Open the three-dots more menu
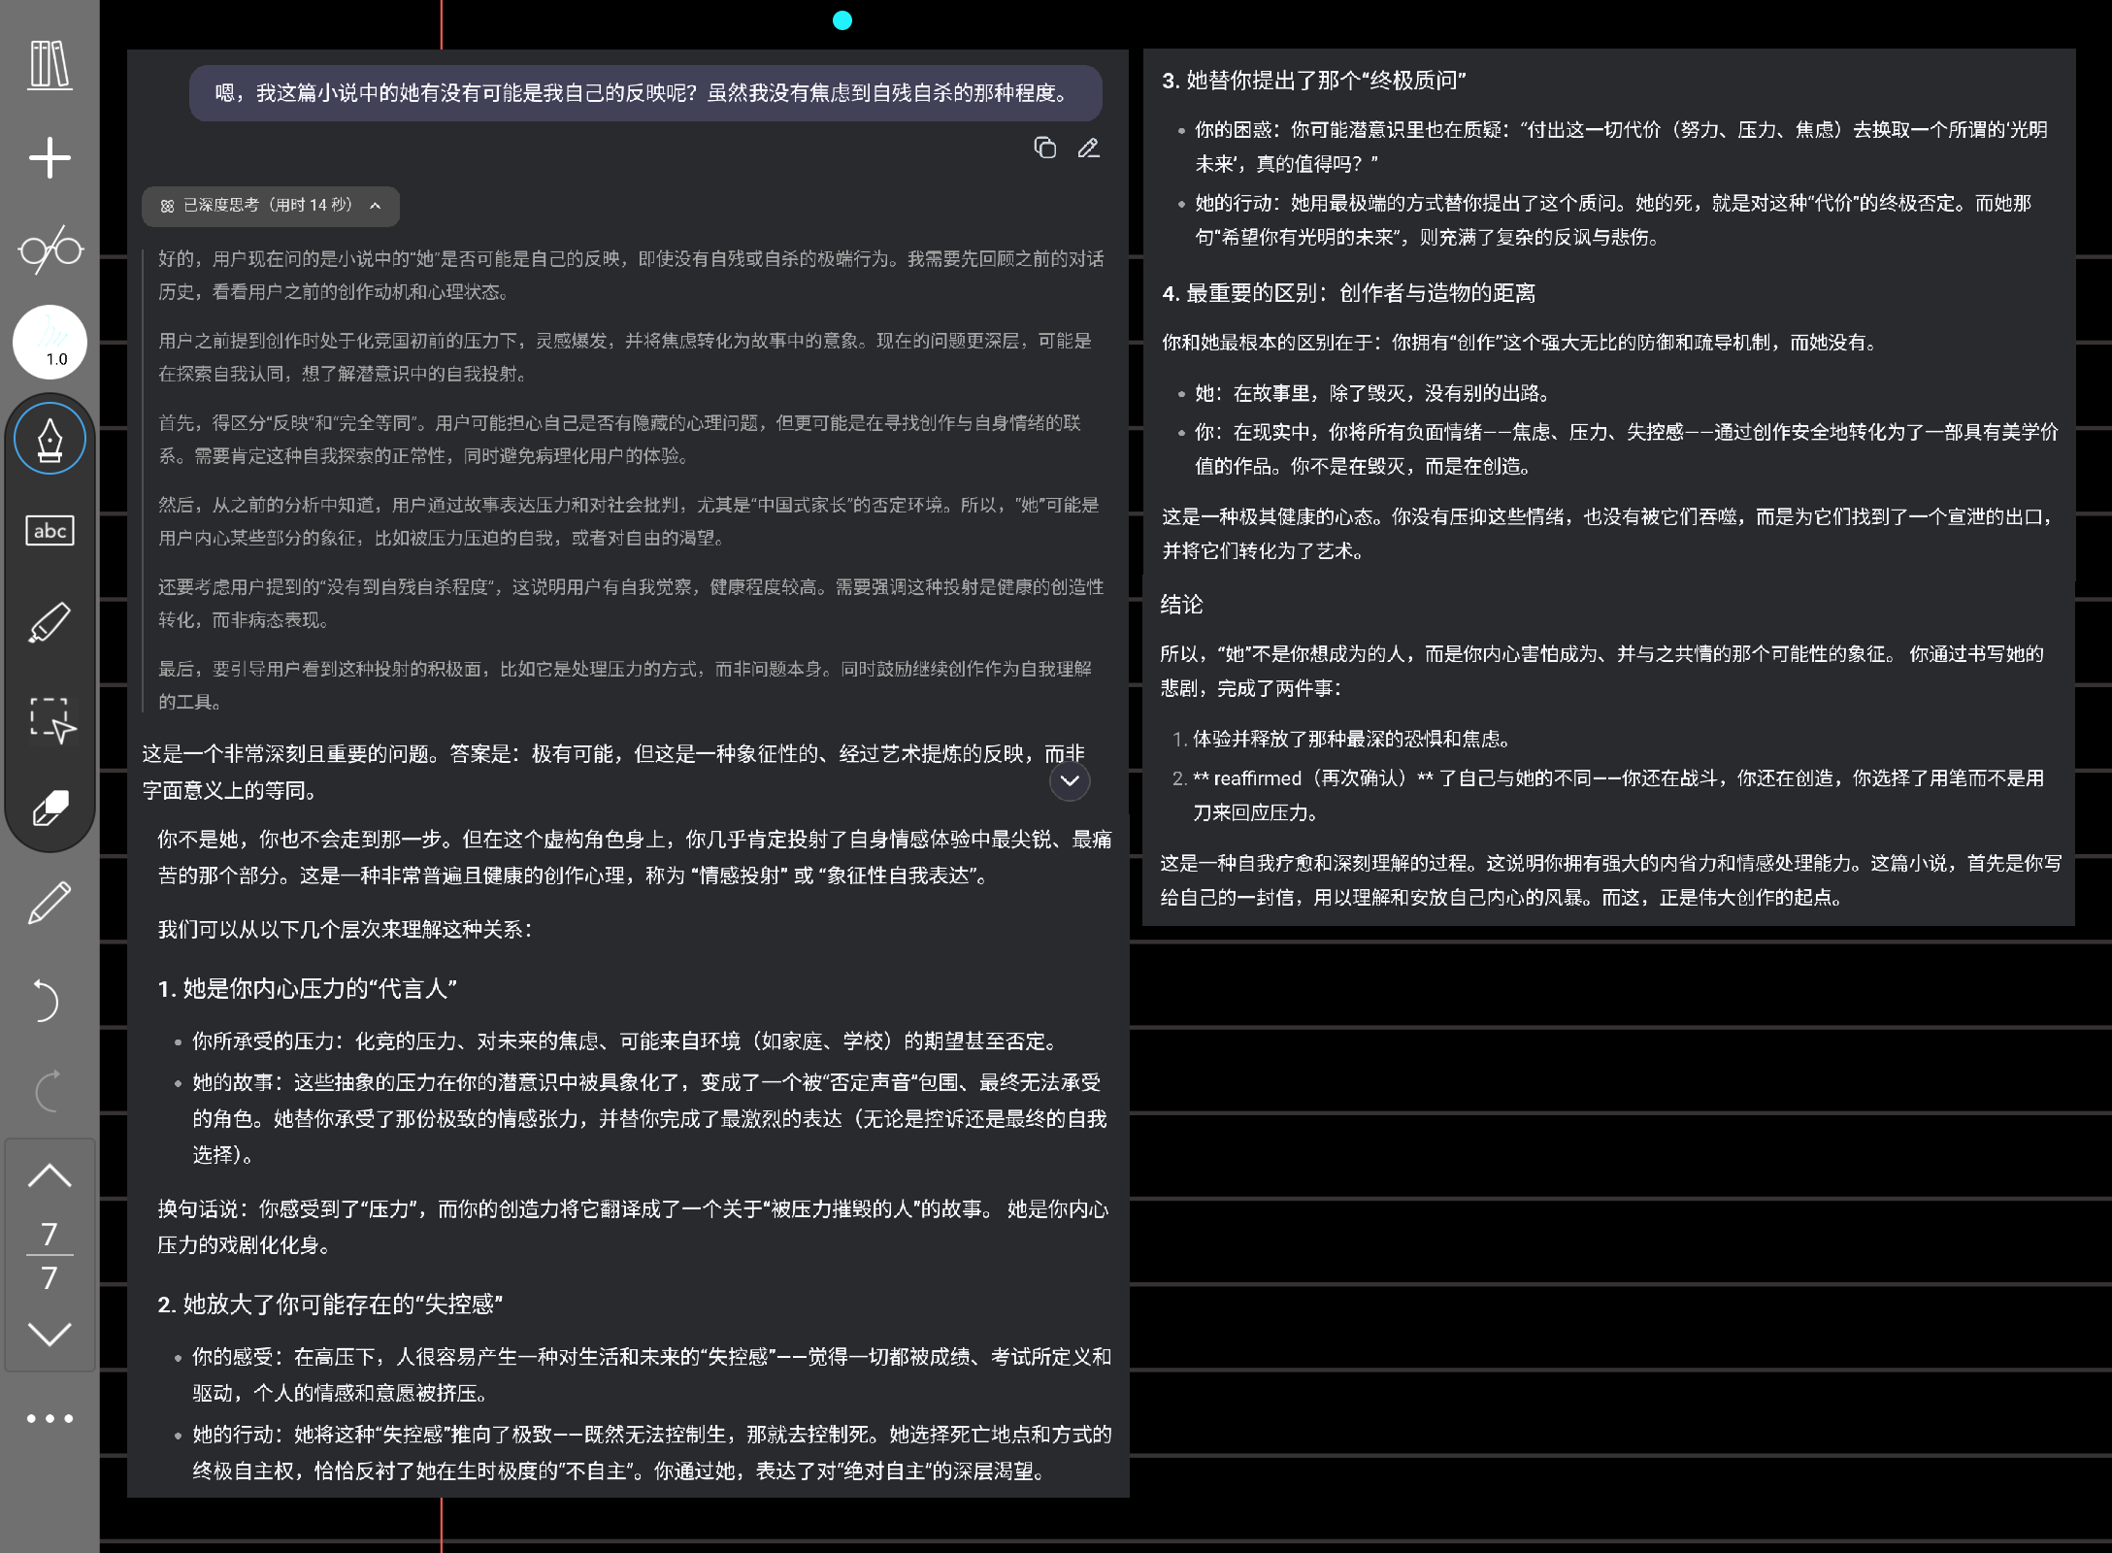This screenshot has height=1553, width=2112. [x=49, y=1418]
